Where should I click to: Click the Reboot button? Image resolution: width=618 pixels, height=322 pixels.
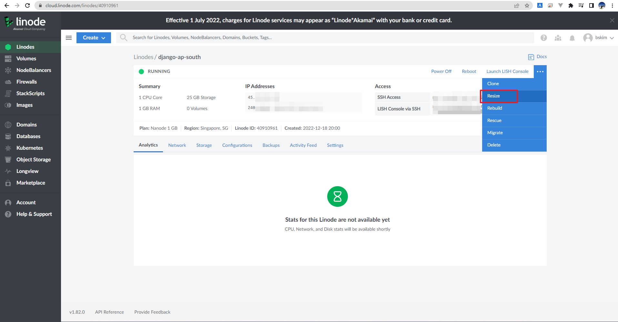coord(469,72)
